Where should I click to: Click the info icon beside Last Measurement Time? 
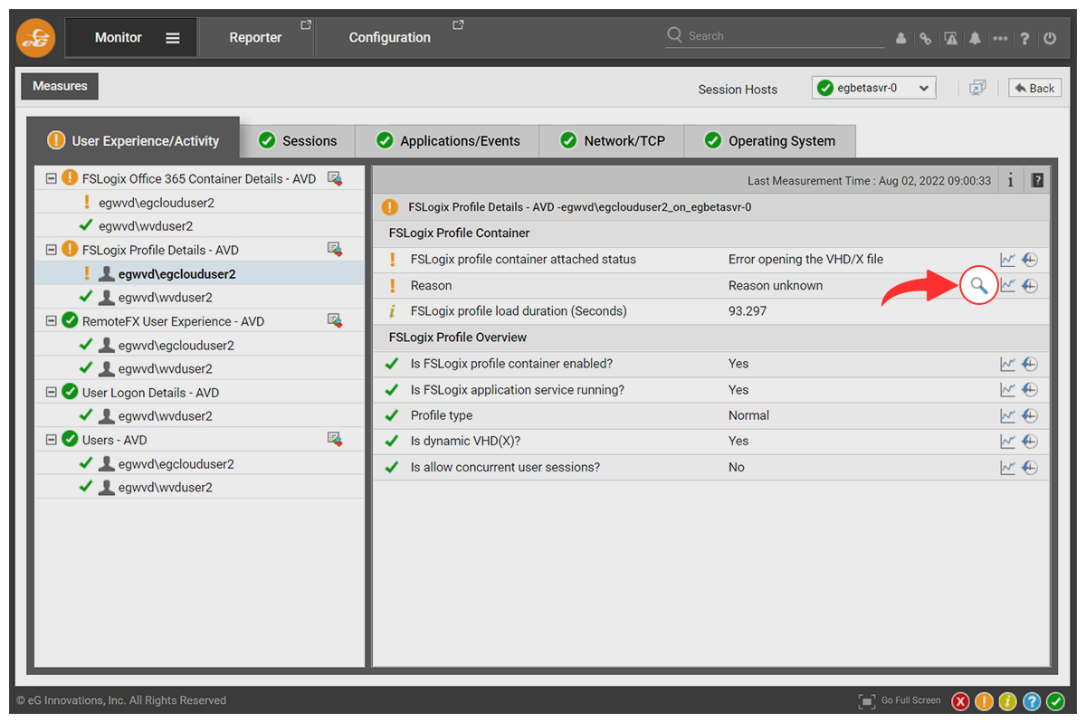tap(1010, 180)
